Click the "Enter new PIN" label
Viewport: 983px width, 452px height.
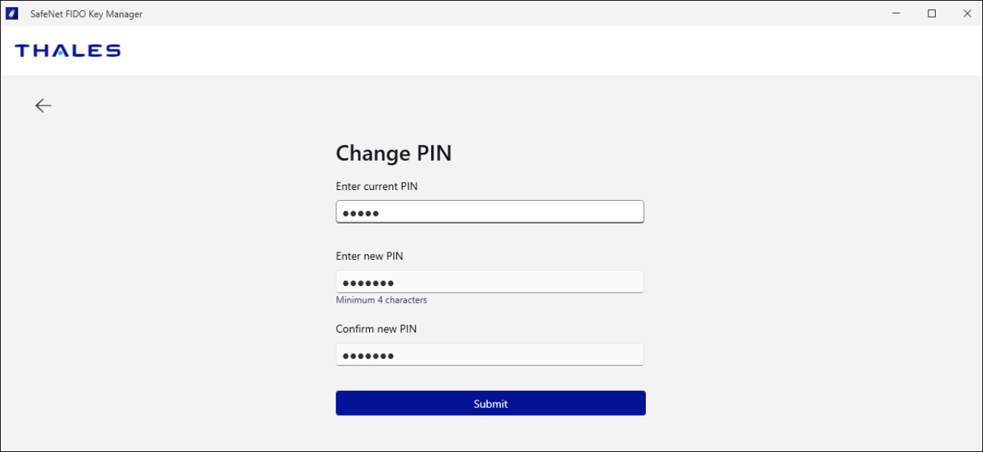[369, 256]
